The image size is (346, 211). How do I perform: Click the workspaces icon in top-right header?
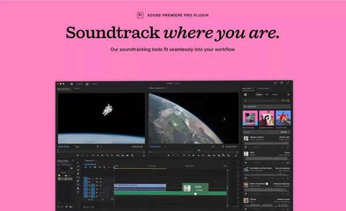pyautogui.click(x=276, y=83)
